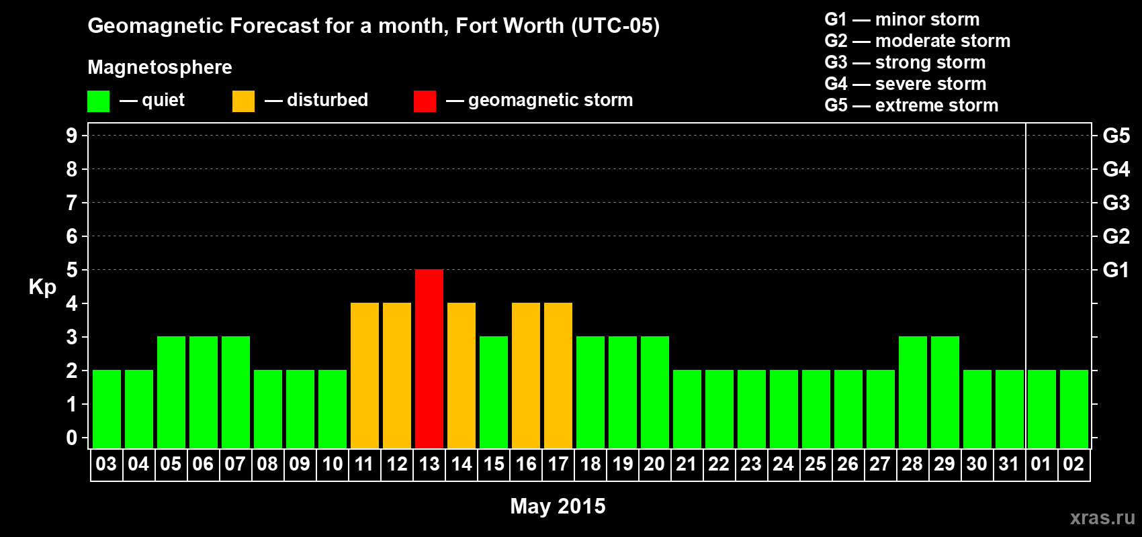
Task: Click the Kp value 9 on the axis
Action: point(72,136)
